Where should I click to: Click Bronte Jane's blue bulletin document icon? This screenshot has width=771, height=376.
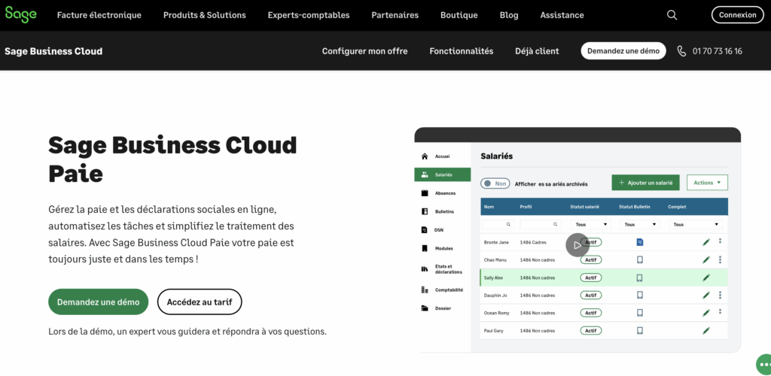point(640,242)
